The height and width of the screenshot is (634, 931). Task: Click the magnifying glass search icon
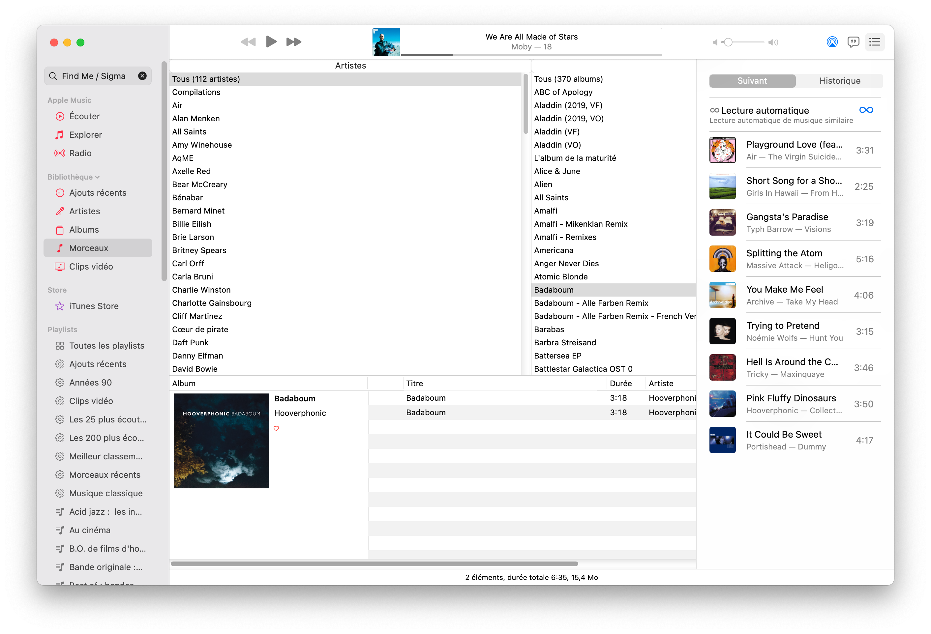click(53, 76)
